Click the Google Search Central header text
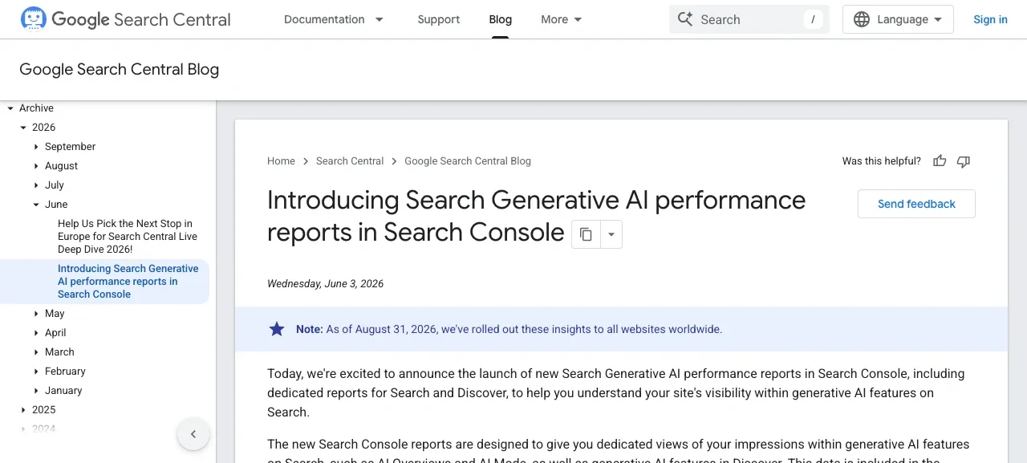Image resolution: width=1027 pixels, height=463 pixels. click(x=141, y=19)
